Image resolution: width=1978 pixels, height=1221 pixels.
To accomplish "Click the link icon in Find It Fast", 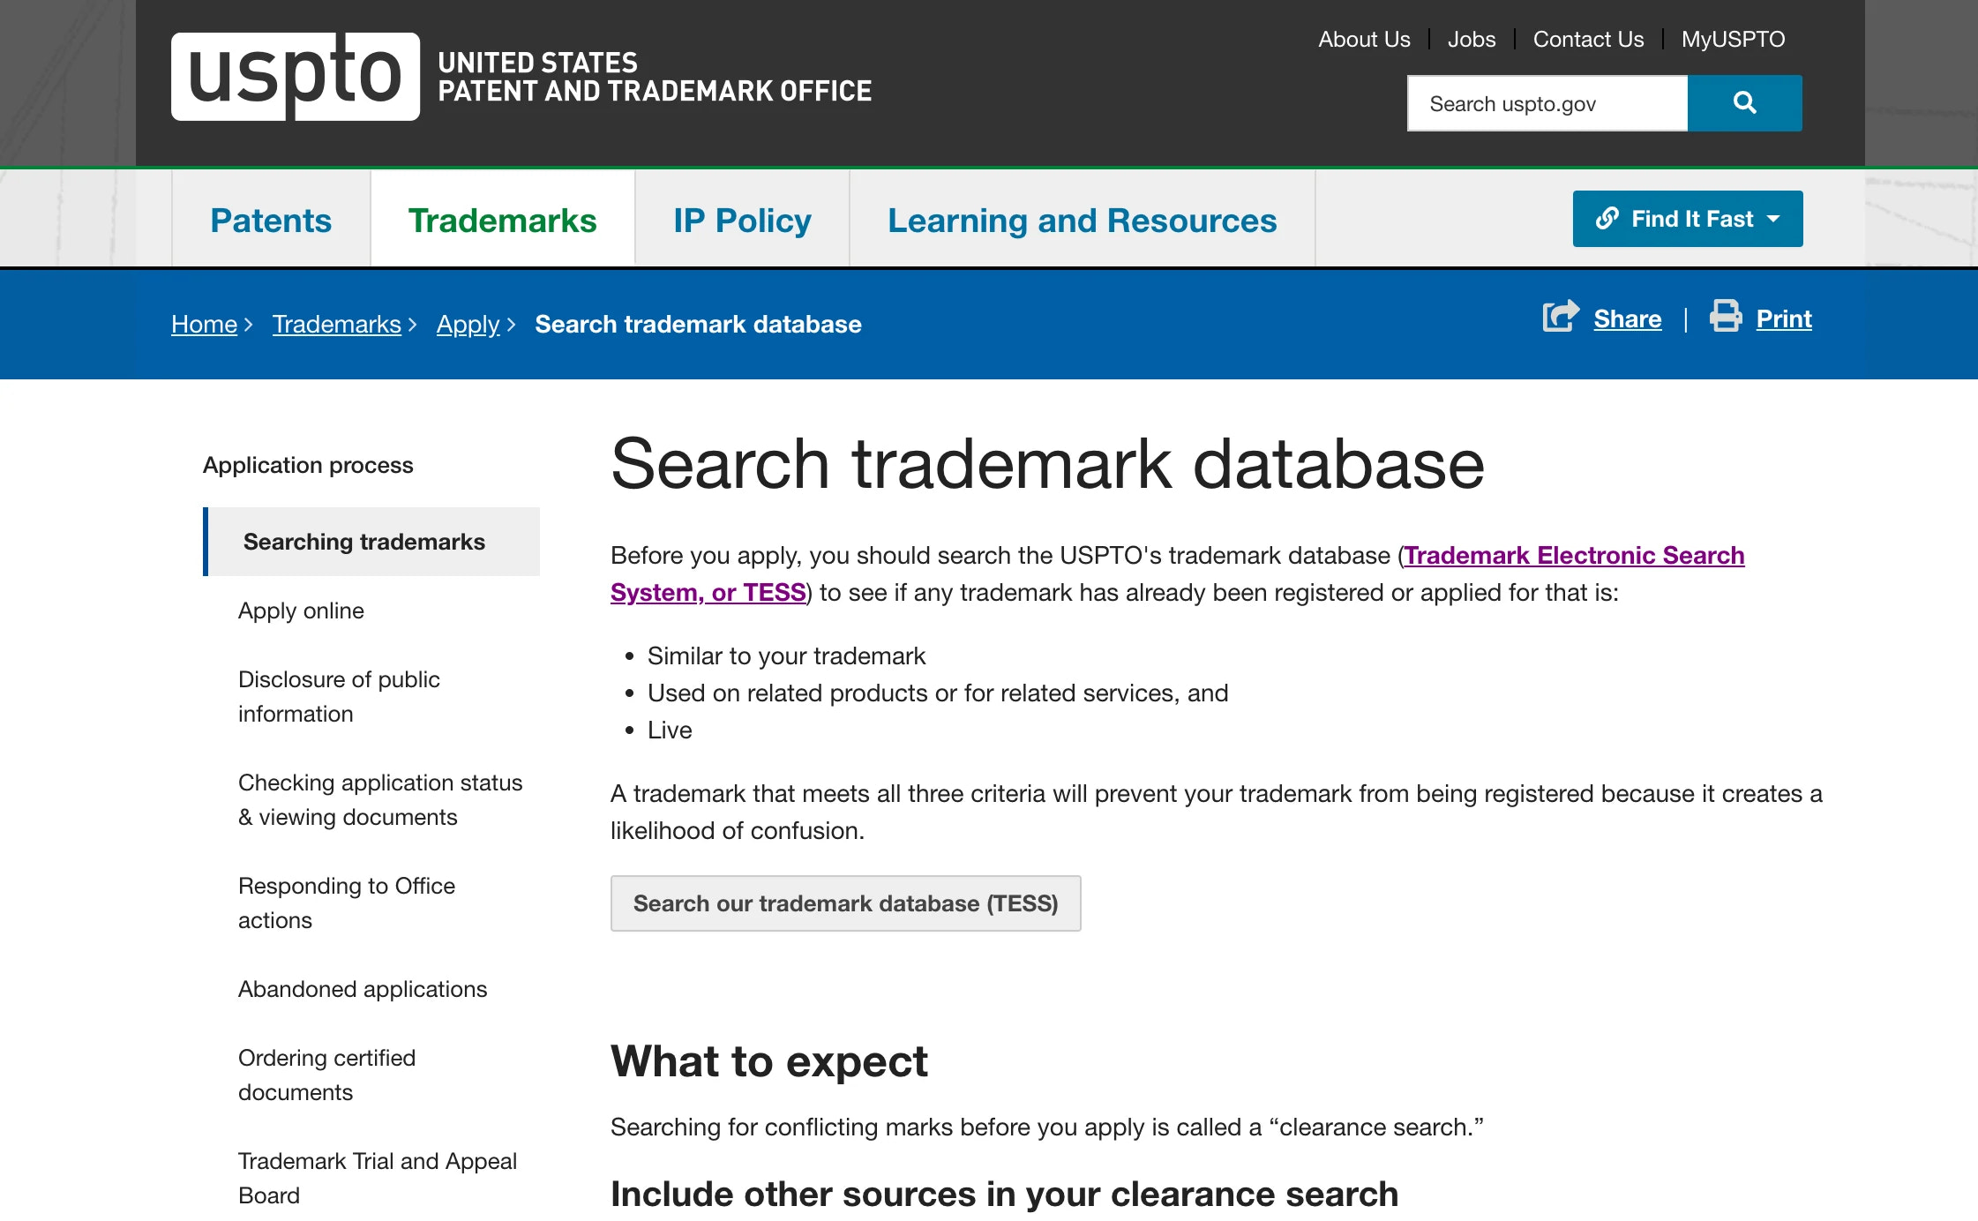I will 1609,218.
